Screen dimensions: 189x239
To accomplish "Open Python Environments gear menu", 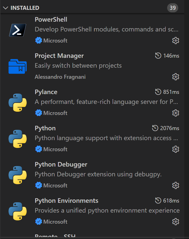I will 176,222.
